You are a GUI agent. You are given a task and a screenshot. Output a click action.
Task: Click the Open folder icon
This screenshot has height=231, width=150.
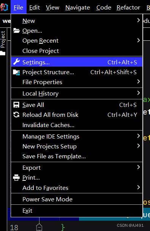[16, 30]
